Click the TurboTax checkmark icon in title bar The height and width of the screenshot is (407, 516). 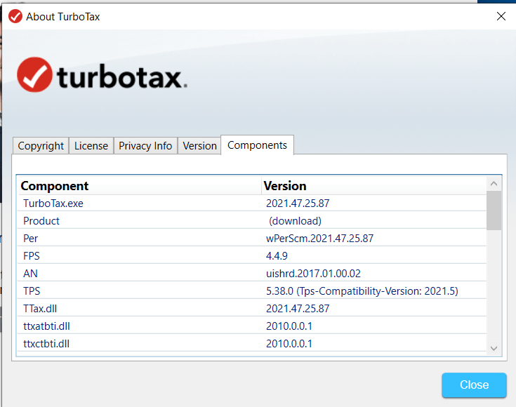point(15,16)
